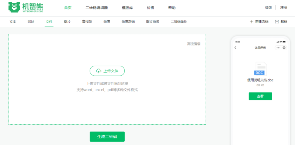The image size is (295, 145).
Task: Switch to the 网址 tab
Action: (x=31, y=22)
